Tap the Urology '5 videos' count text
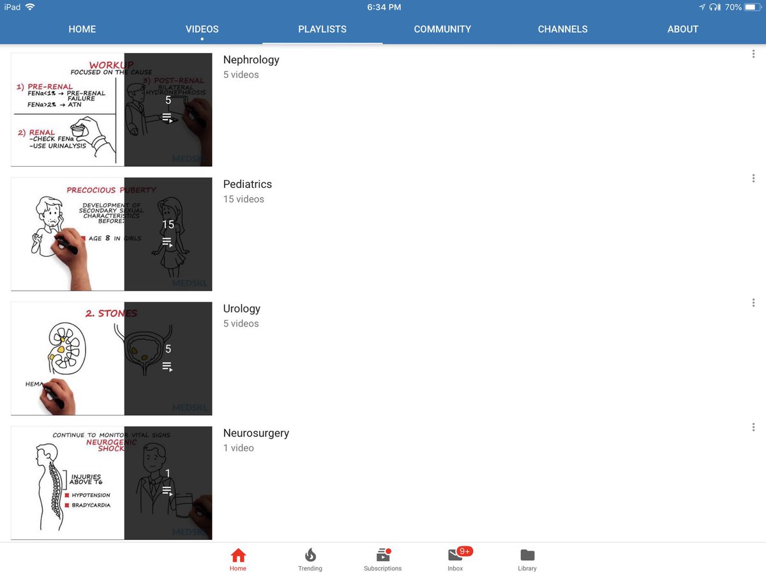766x575 pixels. click(241, 324)
